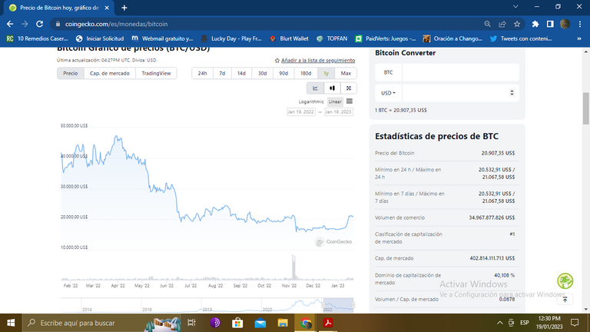
Task: Open the fullscreen chart icon
Action: coord(349,88)
